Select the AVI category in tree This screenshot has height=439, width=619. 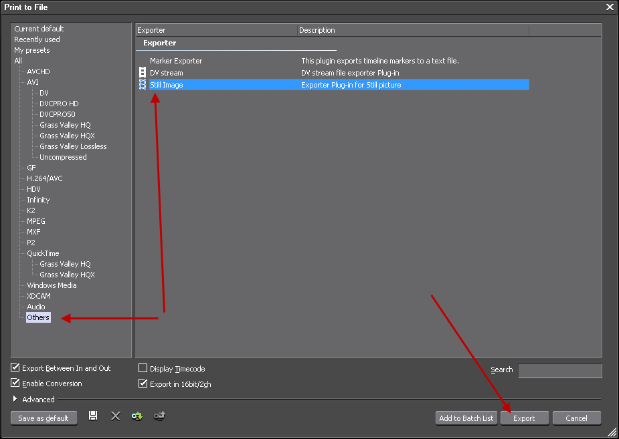pos(33,82)
